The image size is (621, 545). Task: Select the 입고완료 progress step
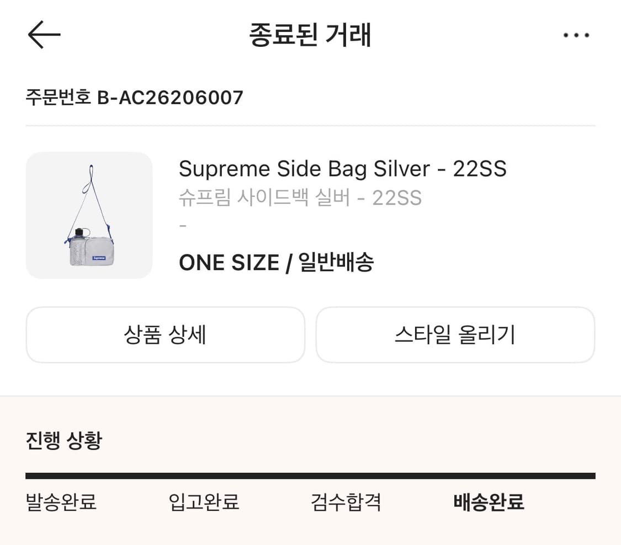click(x=204, y=503)
